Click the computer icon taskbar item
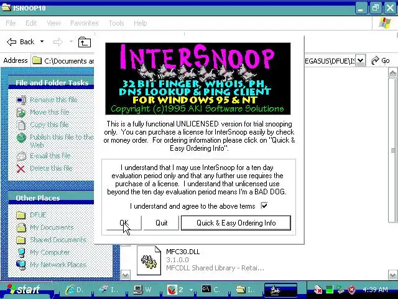Screen dimensions: 398x299 click(142, 290)
